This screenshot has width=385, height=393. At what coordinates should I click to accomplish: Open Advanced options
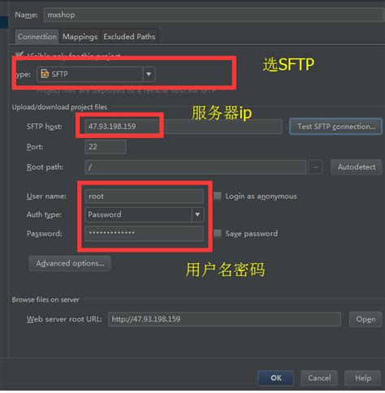[x=70, y=263]
